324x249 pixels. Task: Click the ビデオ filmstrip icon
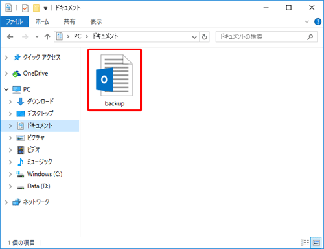(x=21, y=150)
